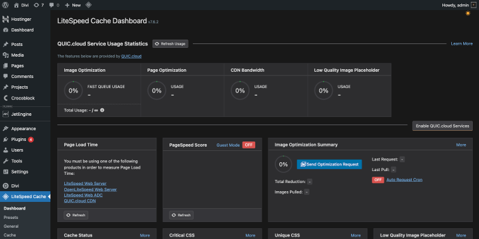Click Page Optimization 0% usage gauge
This screenshot has height=239, width=479.
tap(157, 91)
